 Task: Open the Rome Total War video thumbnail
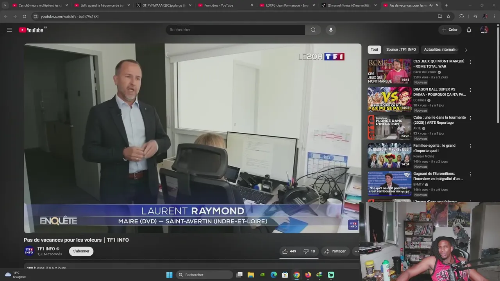click(389, 71)
